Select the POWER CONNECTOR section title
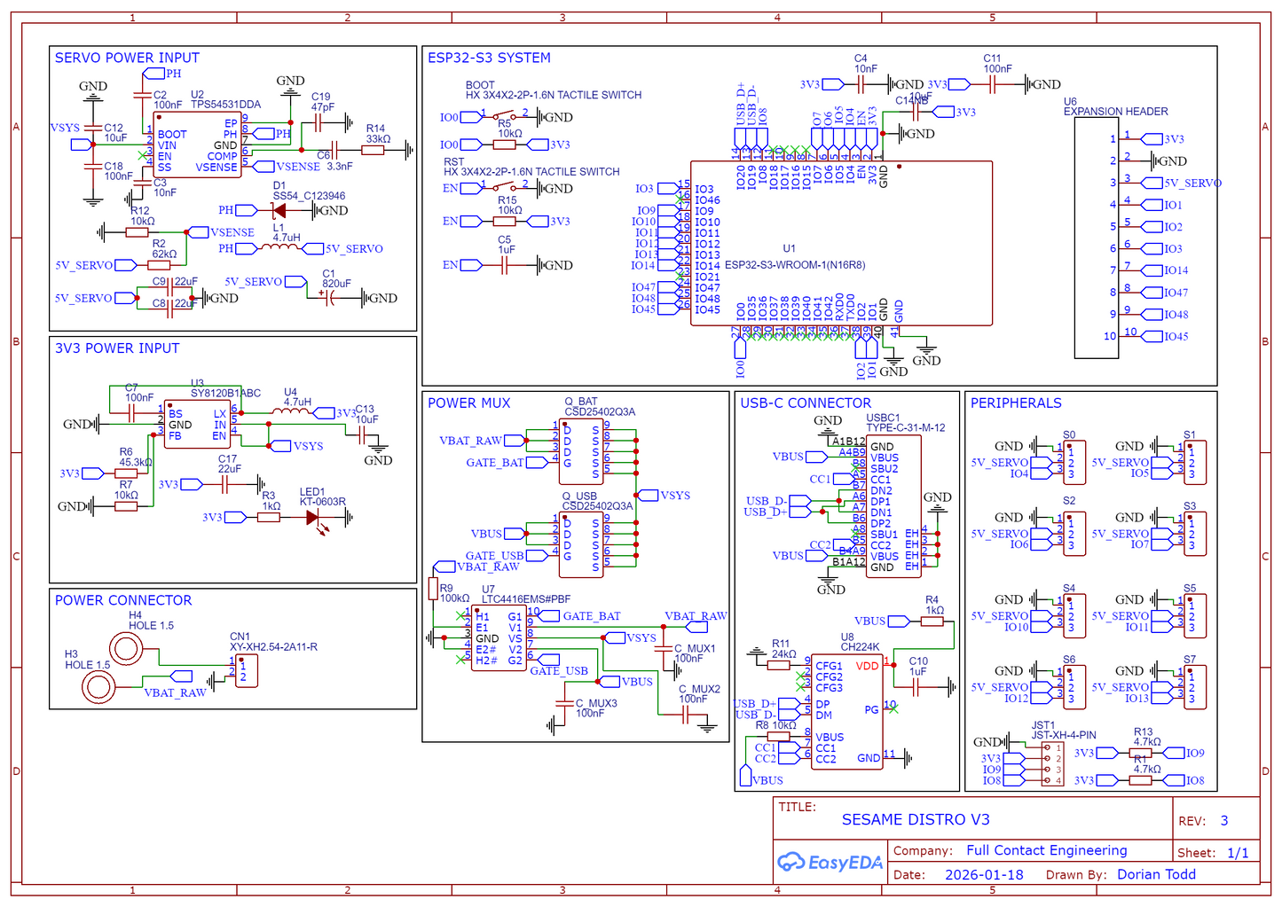The image size is (1282, 907). (123, 600)
